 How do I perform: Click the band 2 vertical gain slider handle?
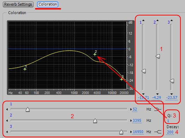point(158,56)
